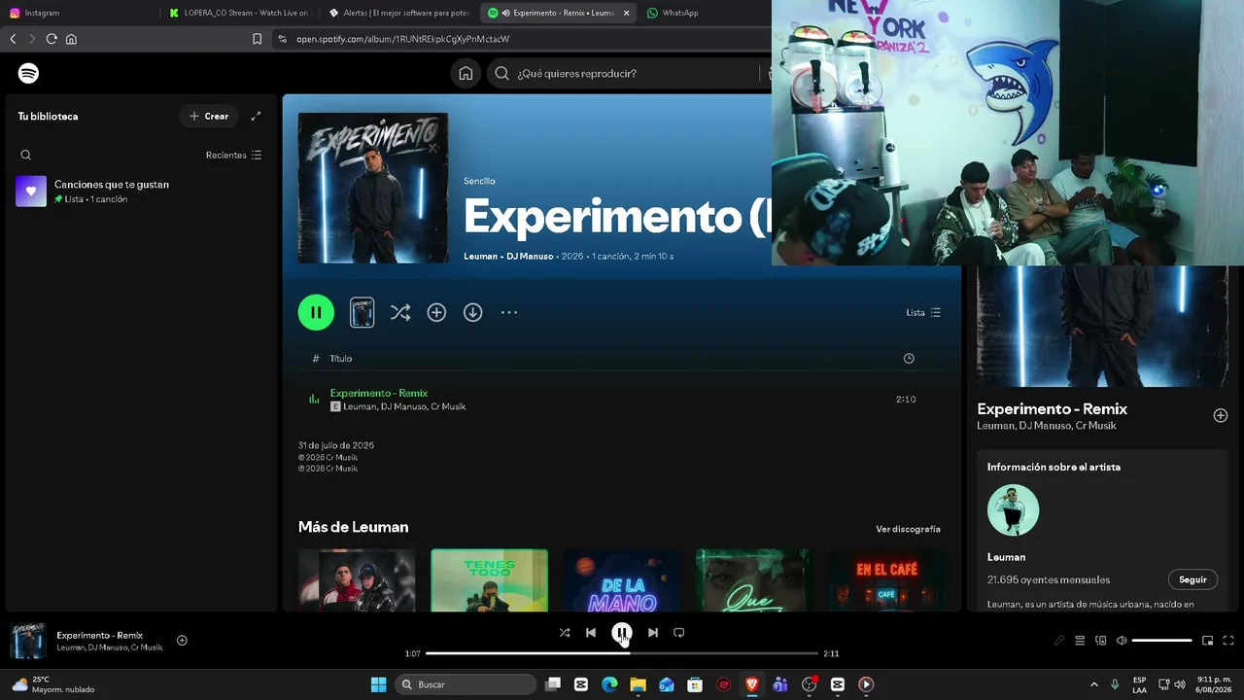Search in Tu biblioteca with the magnifier

tap(26, 155)
